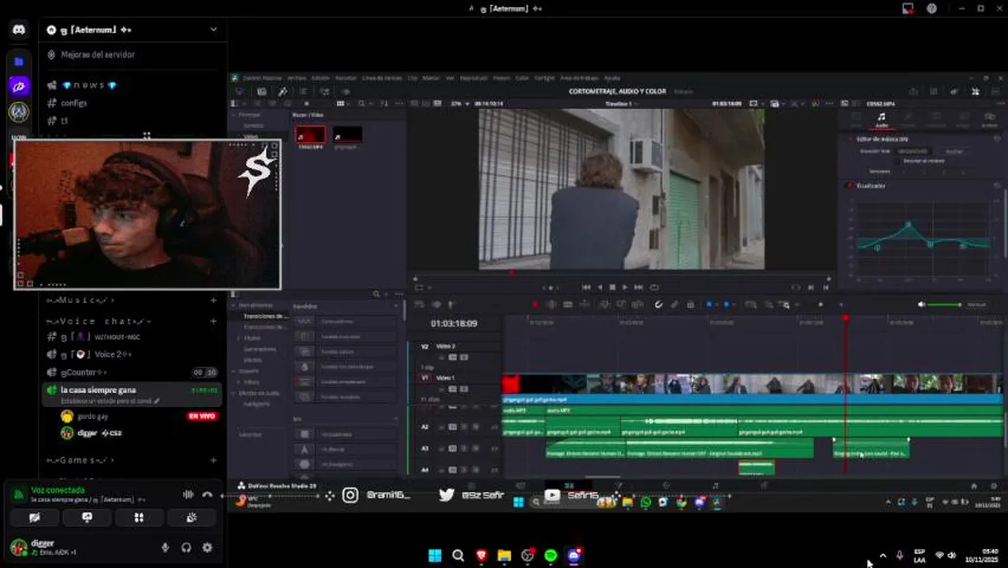Play in reverse in viewer transport

click(599, 287)
